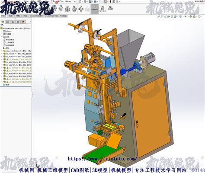The image size is (205, 173).
Task: Expand the _ASM_2<1> node arrow
Action: (x=1, y=54)
